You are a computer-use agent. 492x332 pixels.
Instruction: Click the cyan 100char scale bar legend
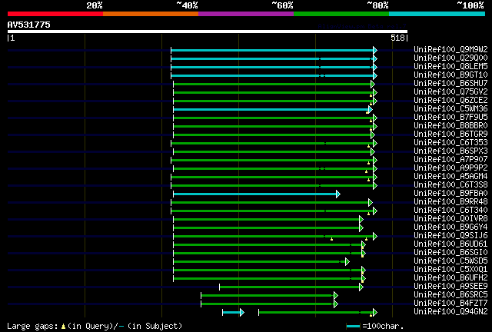coord(353,327)
